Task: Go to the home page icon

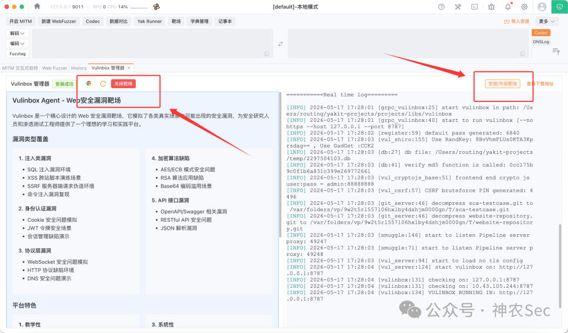Action: pos(37,6)
